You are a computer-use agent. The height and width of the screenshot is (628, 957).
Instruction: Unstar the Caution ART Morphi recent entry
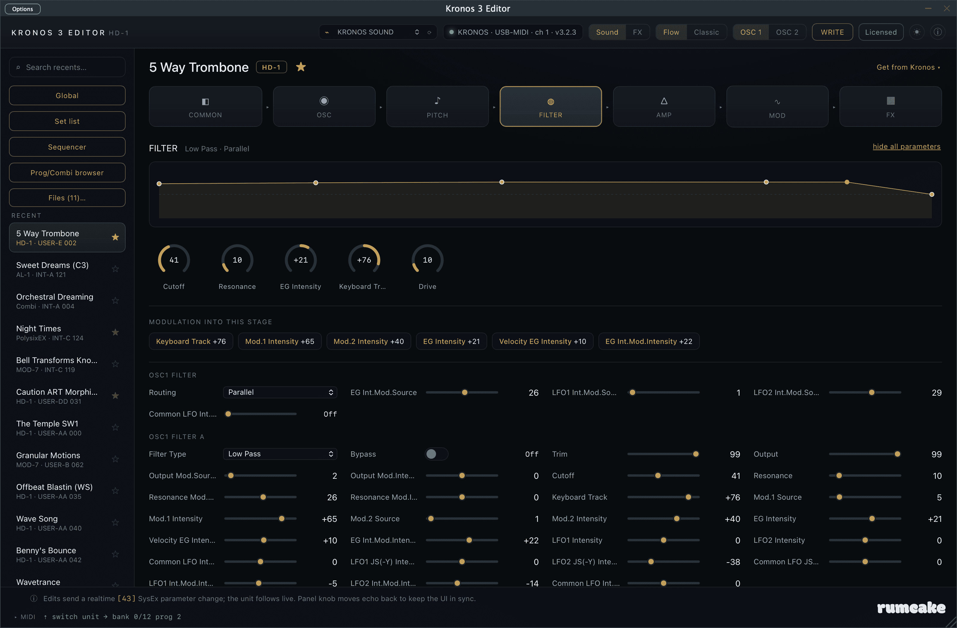[115, 396]
